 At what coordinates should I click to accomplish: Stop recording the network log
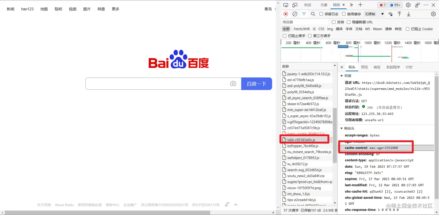(x=286, y=14)
